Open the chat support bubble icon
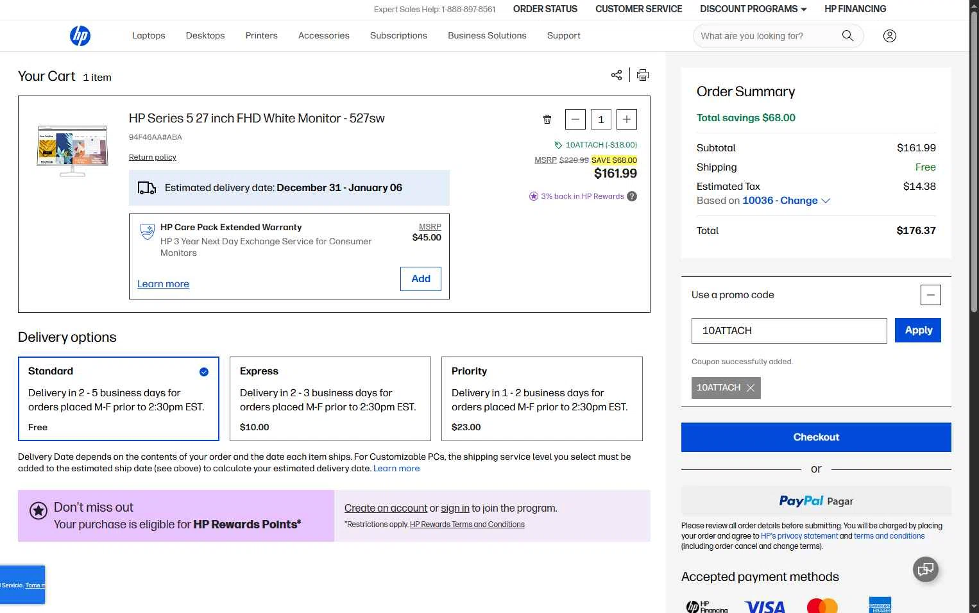 [x=926, y=569]
